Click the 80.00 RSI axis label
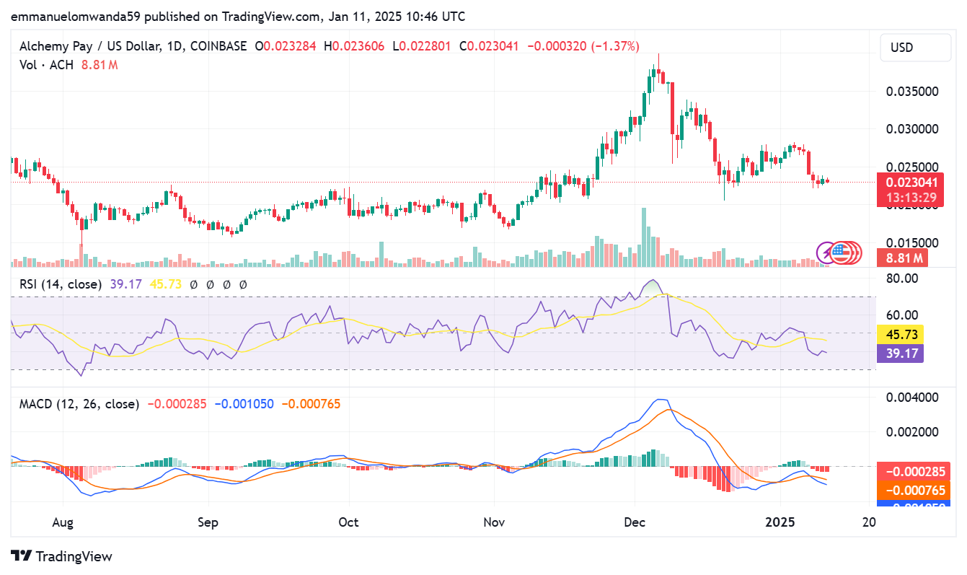 click(x=901, y=278)
